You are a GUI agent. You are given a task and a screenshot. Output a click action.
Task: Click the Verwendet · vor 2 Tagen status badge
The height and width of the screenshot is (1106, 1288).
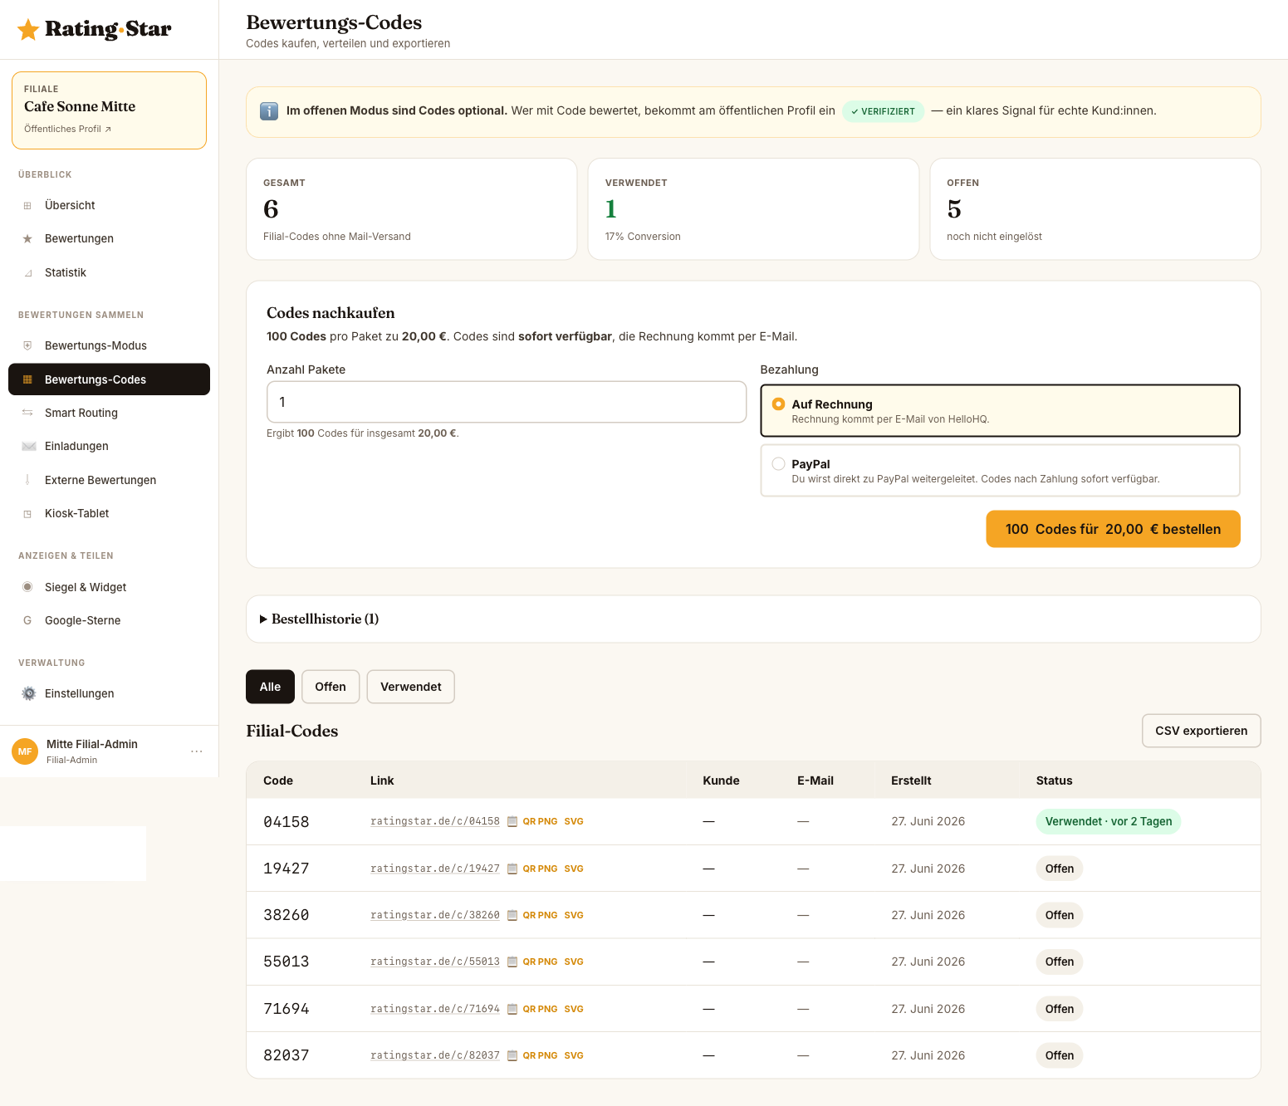1109,821
